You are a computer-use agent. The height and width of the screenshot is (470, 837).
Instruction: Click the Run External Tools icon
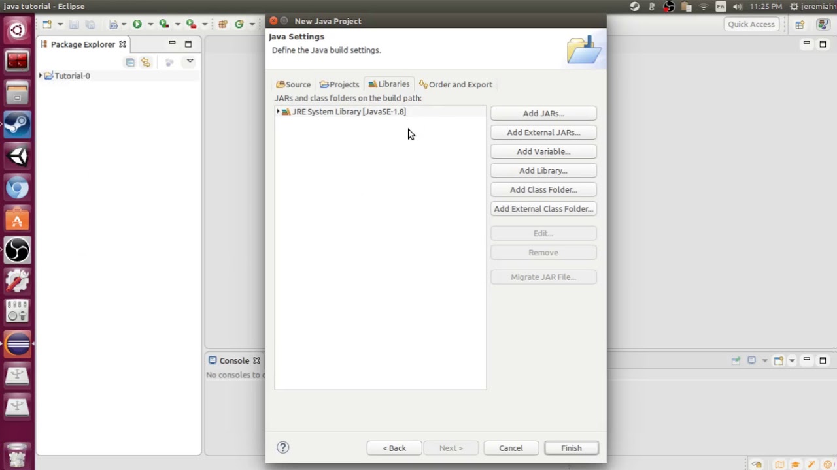click(x=191, y=24)
